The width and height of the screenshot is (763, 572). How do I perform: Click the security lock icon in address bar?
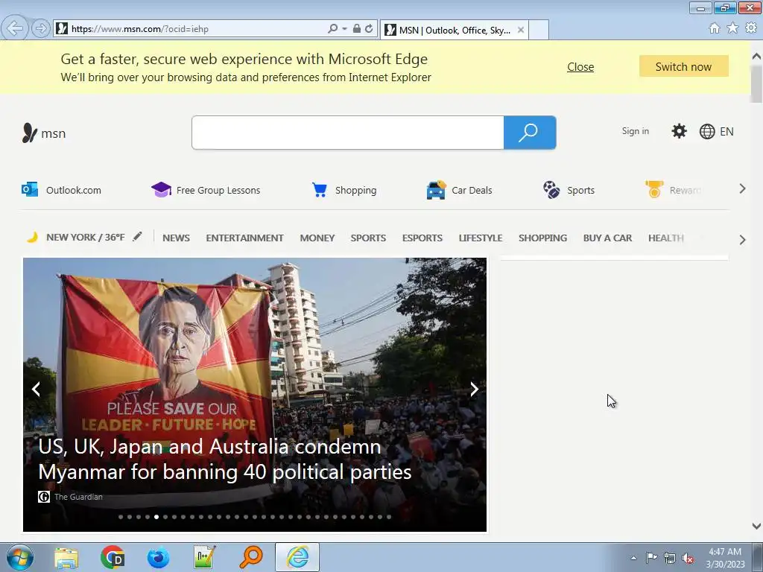pos(357,29)
